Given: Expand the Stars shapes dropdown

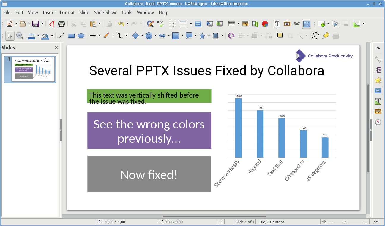Looking at the screenshot, I should pyautogui.click(x=209, y=36).
